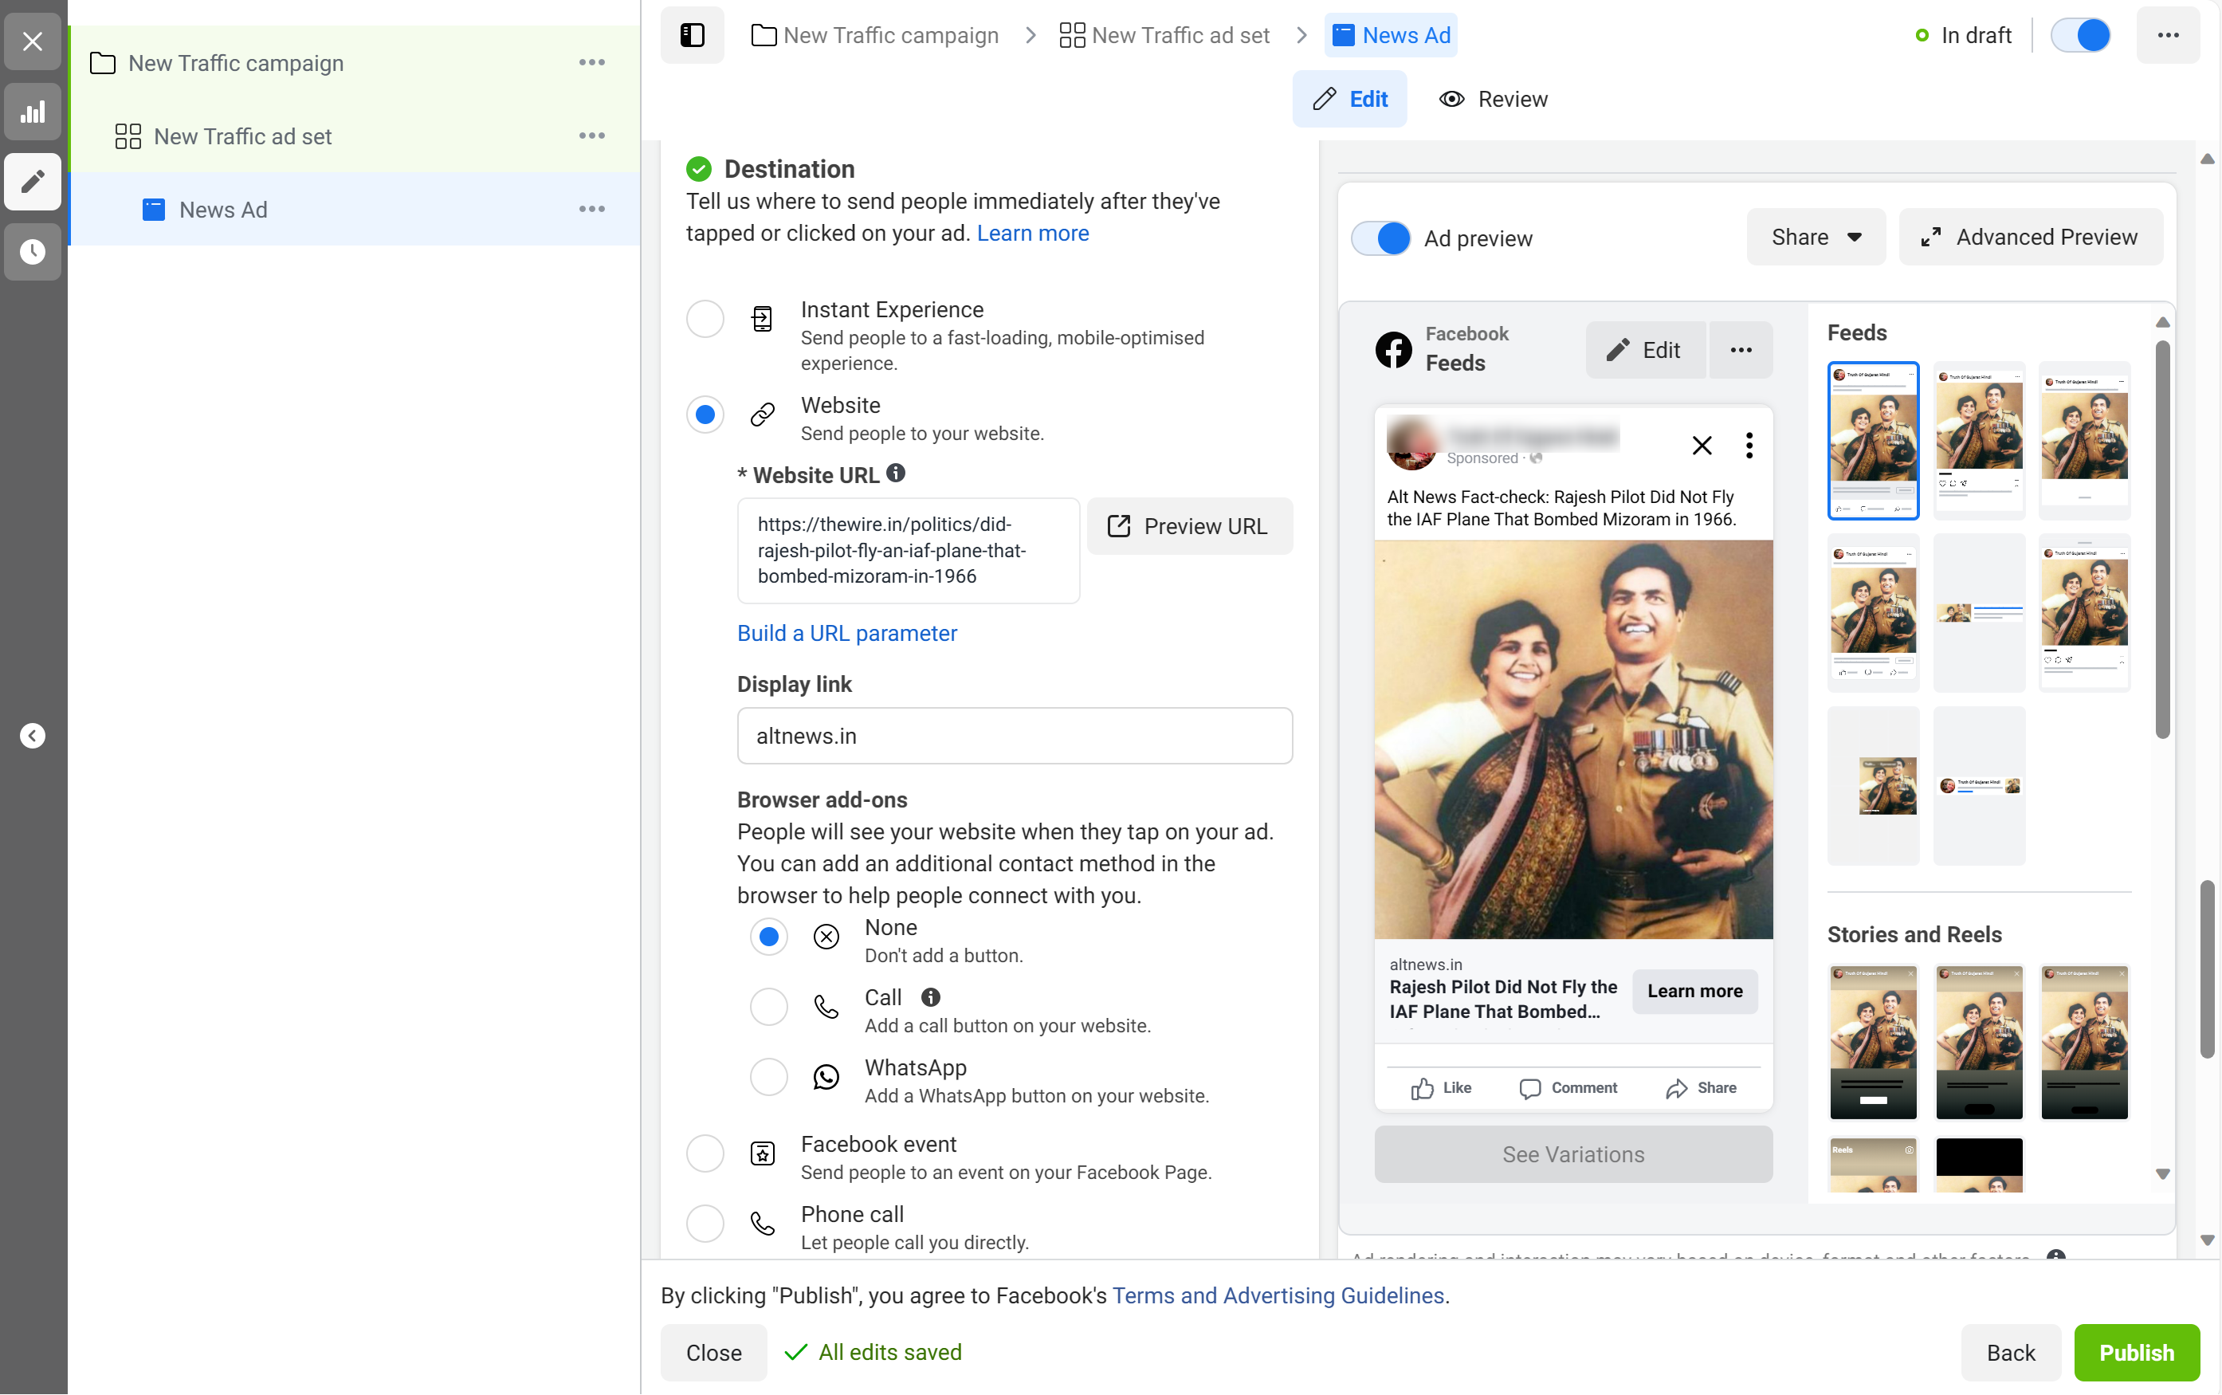This screenshot has height=1395, width=2222.
Task: Select Phone call destination
Action: click(705, 1224)
